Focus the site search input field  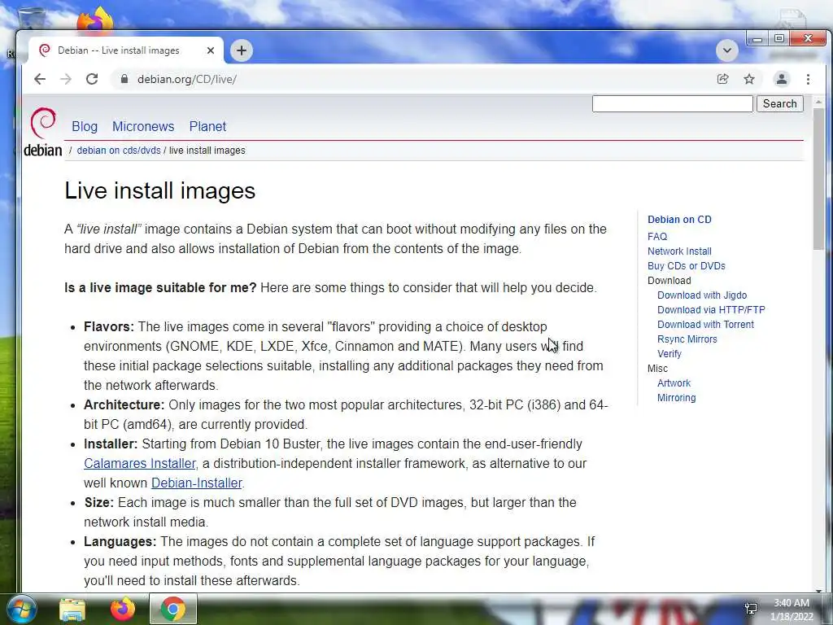(x=673, y=103)
